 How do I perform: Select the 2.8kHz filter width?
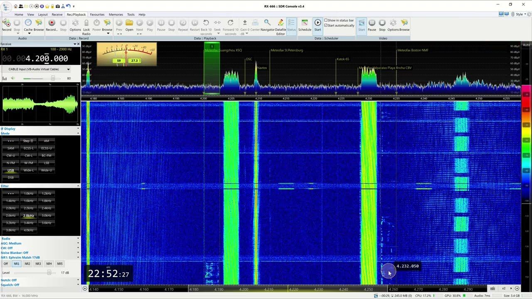pos(29,216)
